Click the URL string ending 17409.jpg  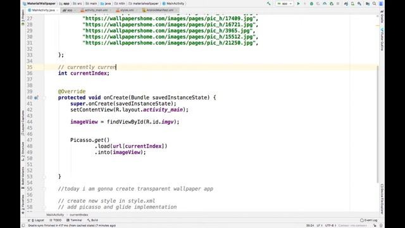coord(169,18)
